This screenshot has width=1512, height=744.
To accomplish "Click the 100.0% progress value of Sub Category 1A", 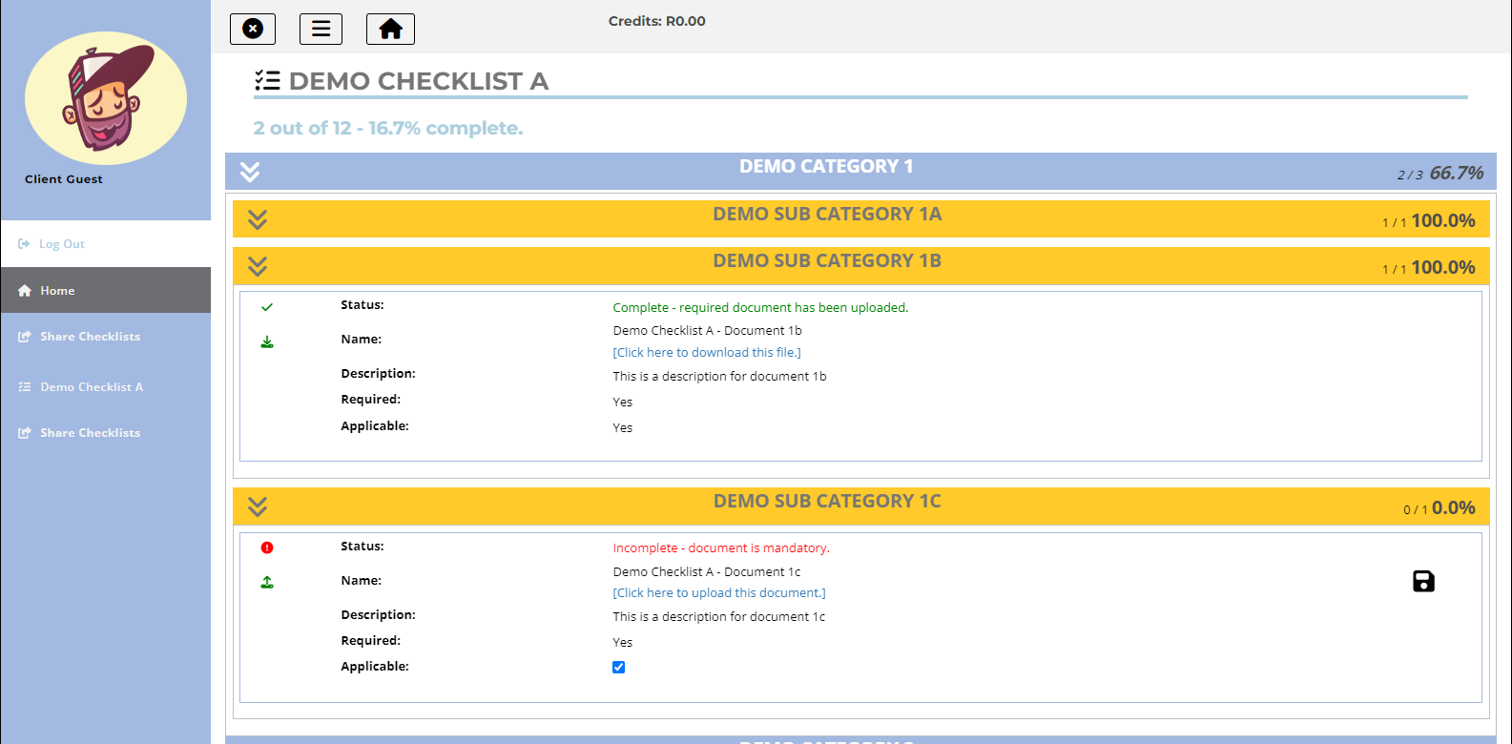I will point(1443,220).
